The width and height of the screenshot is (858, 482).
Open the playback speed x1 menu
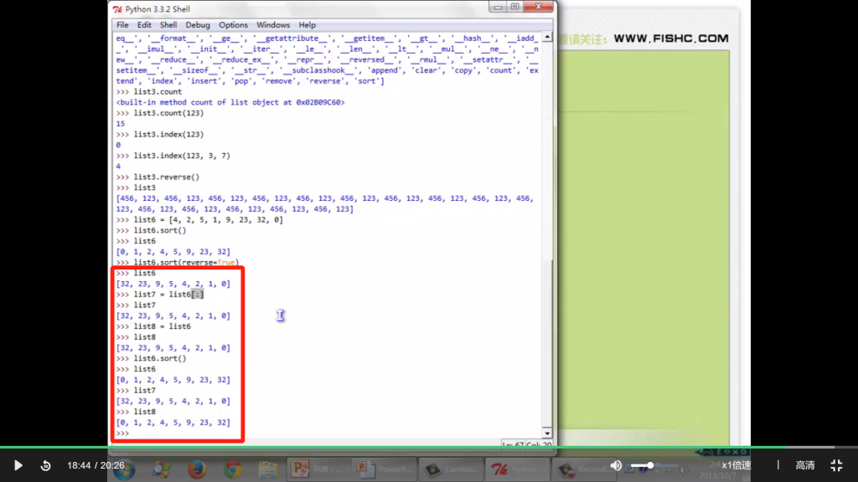point(737,465)
